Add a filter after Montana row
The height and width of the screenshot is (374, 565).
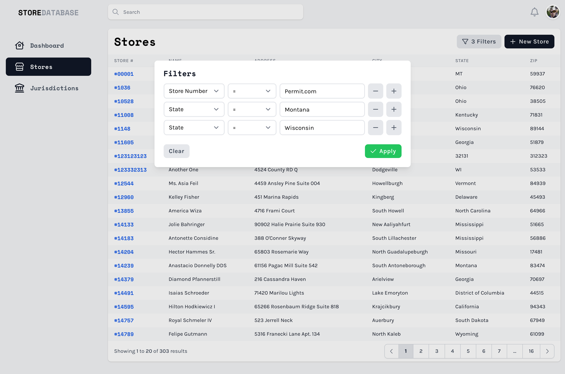point(394,109)
